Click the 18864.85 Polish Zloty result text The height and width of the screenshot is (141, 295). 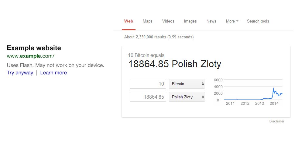(x=174, y=64)
